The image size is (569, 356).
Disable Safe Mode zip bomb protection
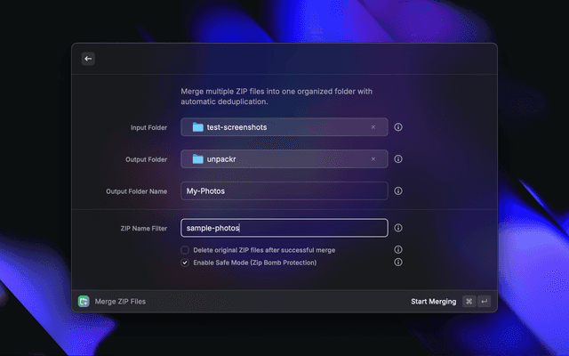click(185, 263)
